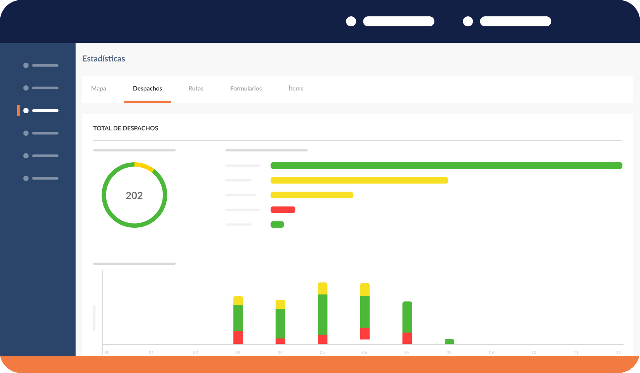Go to the Ítems tab
640x373 pixels.
coord(296,88)
